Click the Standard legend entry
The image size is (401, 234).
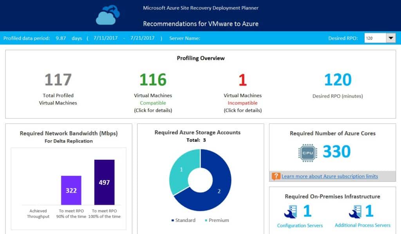(x=183, y=220)
